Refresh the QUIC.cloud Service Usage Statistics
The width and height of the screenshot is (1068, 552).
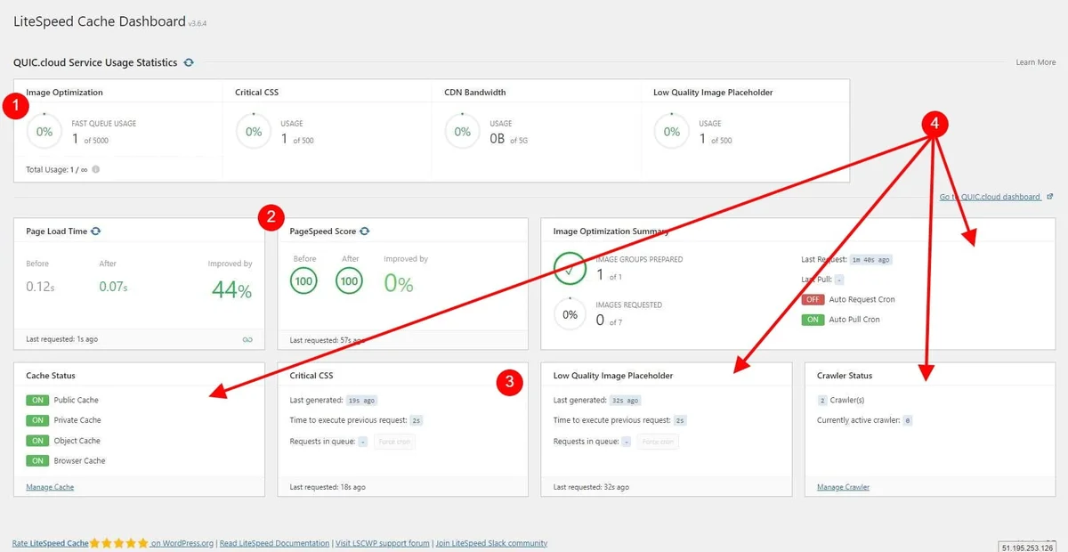(188, 62)
